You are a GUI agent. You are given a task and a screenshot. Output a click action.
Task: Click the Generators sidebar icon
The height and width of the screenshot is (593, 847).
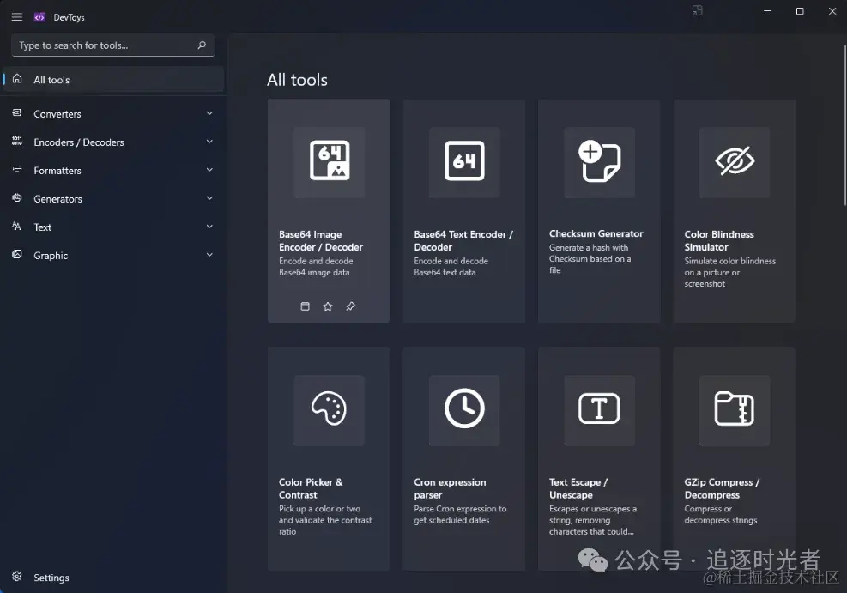point(17,197)
